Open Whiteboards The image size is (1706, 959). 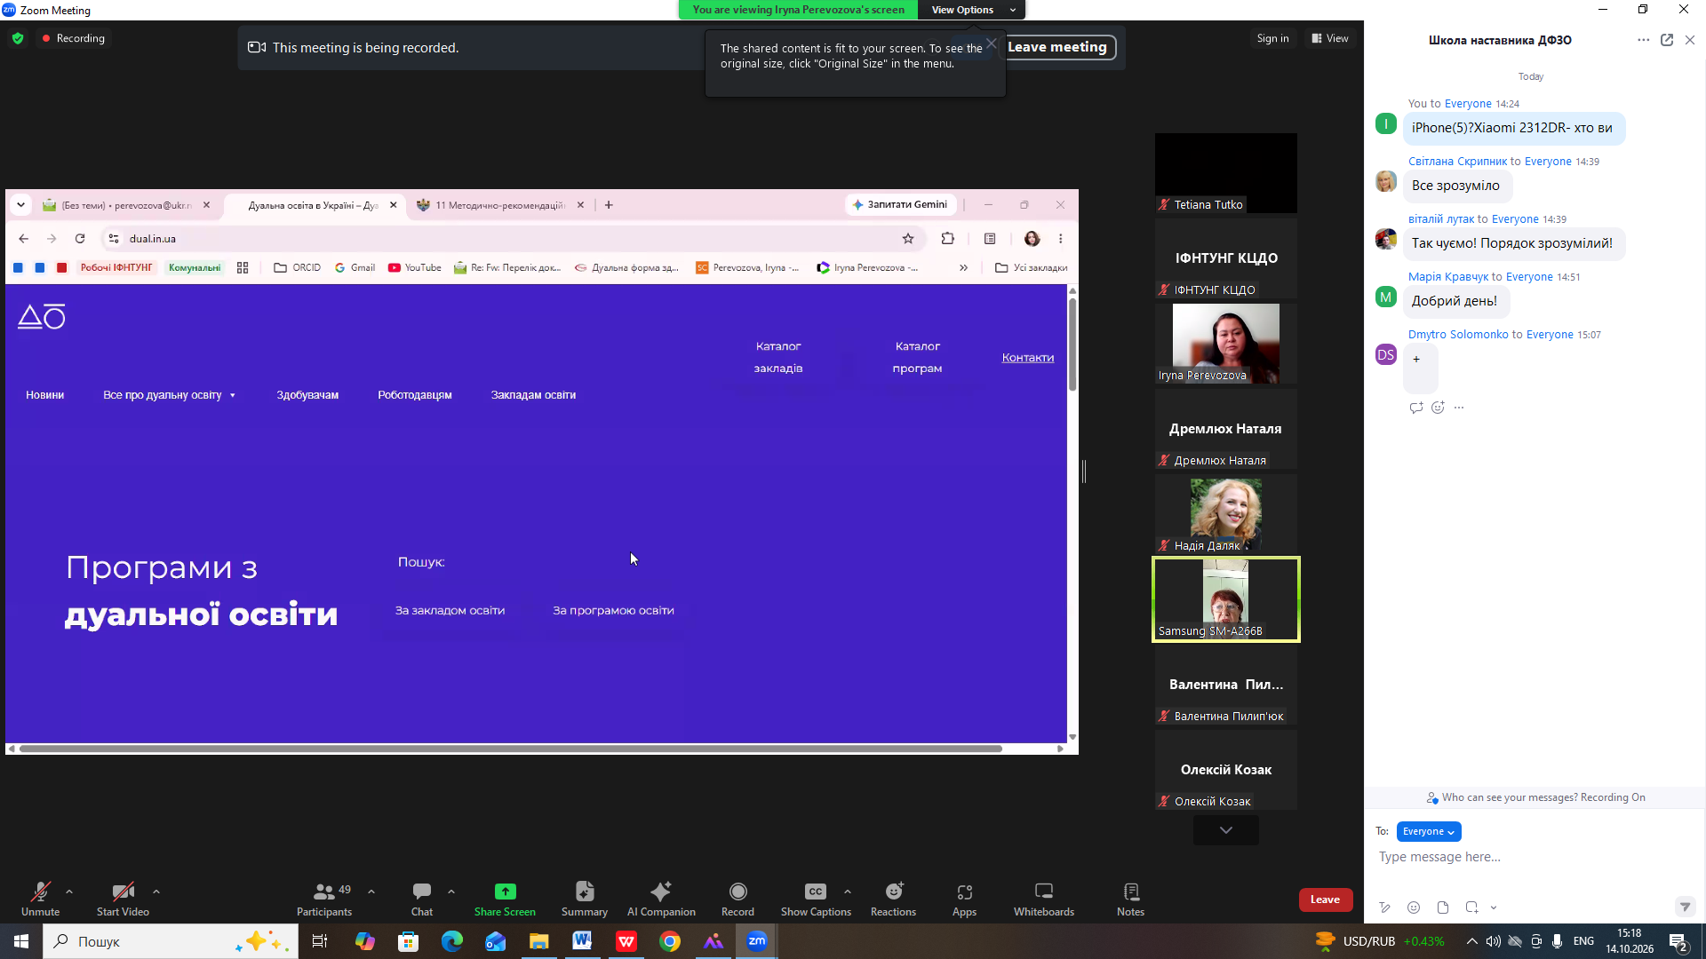tap(1044, 898)
